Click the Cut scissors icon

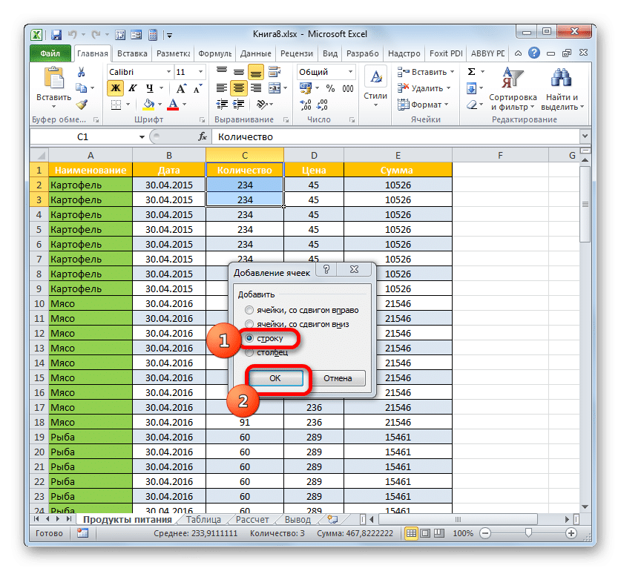pos(82,72)
